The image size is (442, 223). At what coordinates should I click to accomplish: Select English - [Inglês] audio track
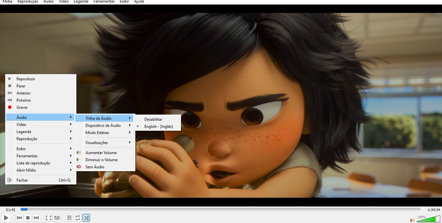pyautogui.click(x=157, y=127)
